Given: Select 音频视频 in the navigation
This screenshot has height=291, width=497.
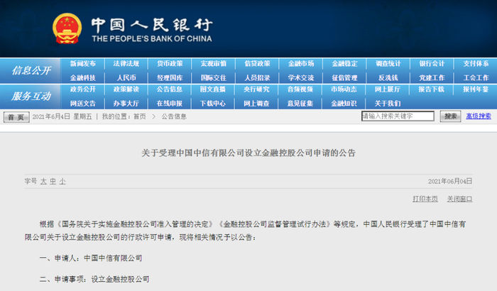Looking at the screenshot, I should [300, 89].
